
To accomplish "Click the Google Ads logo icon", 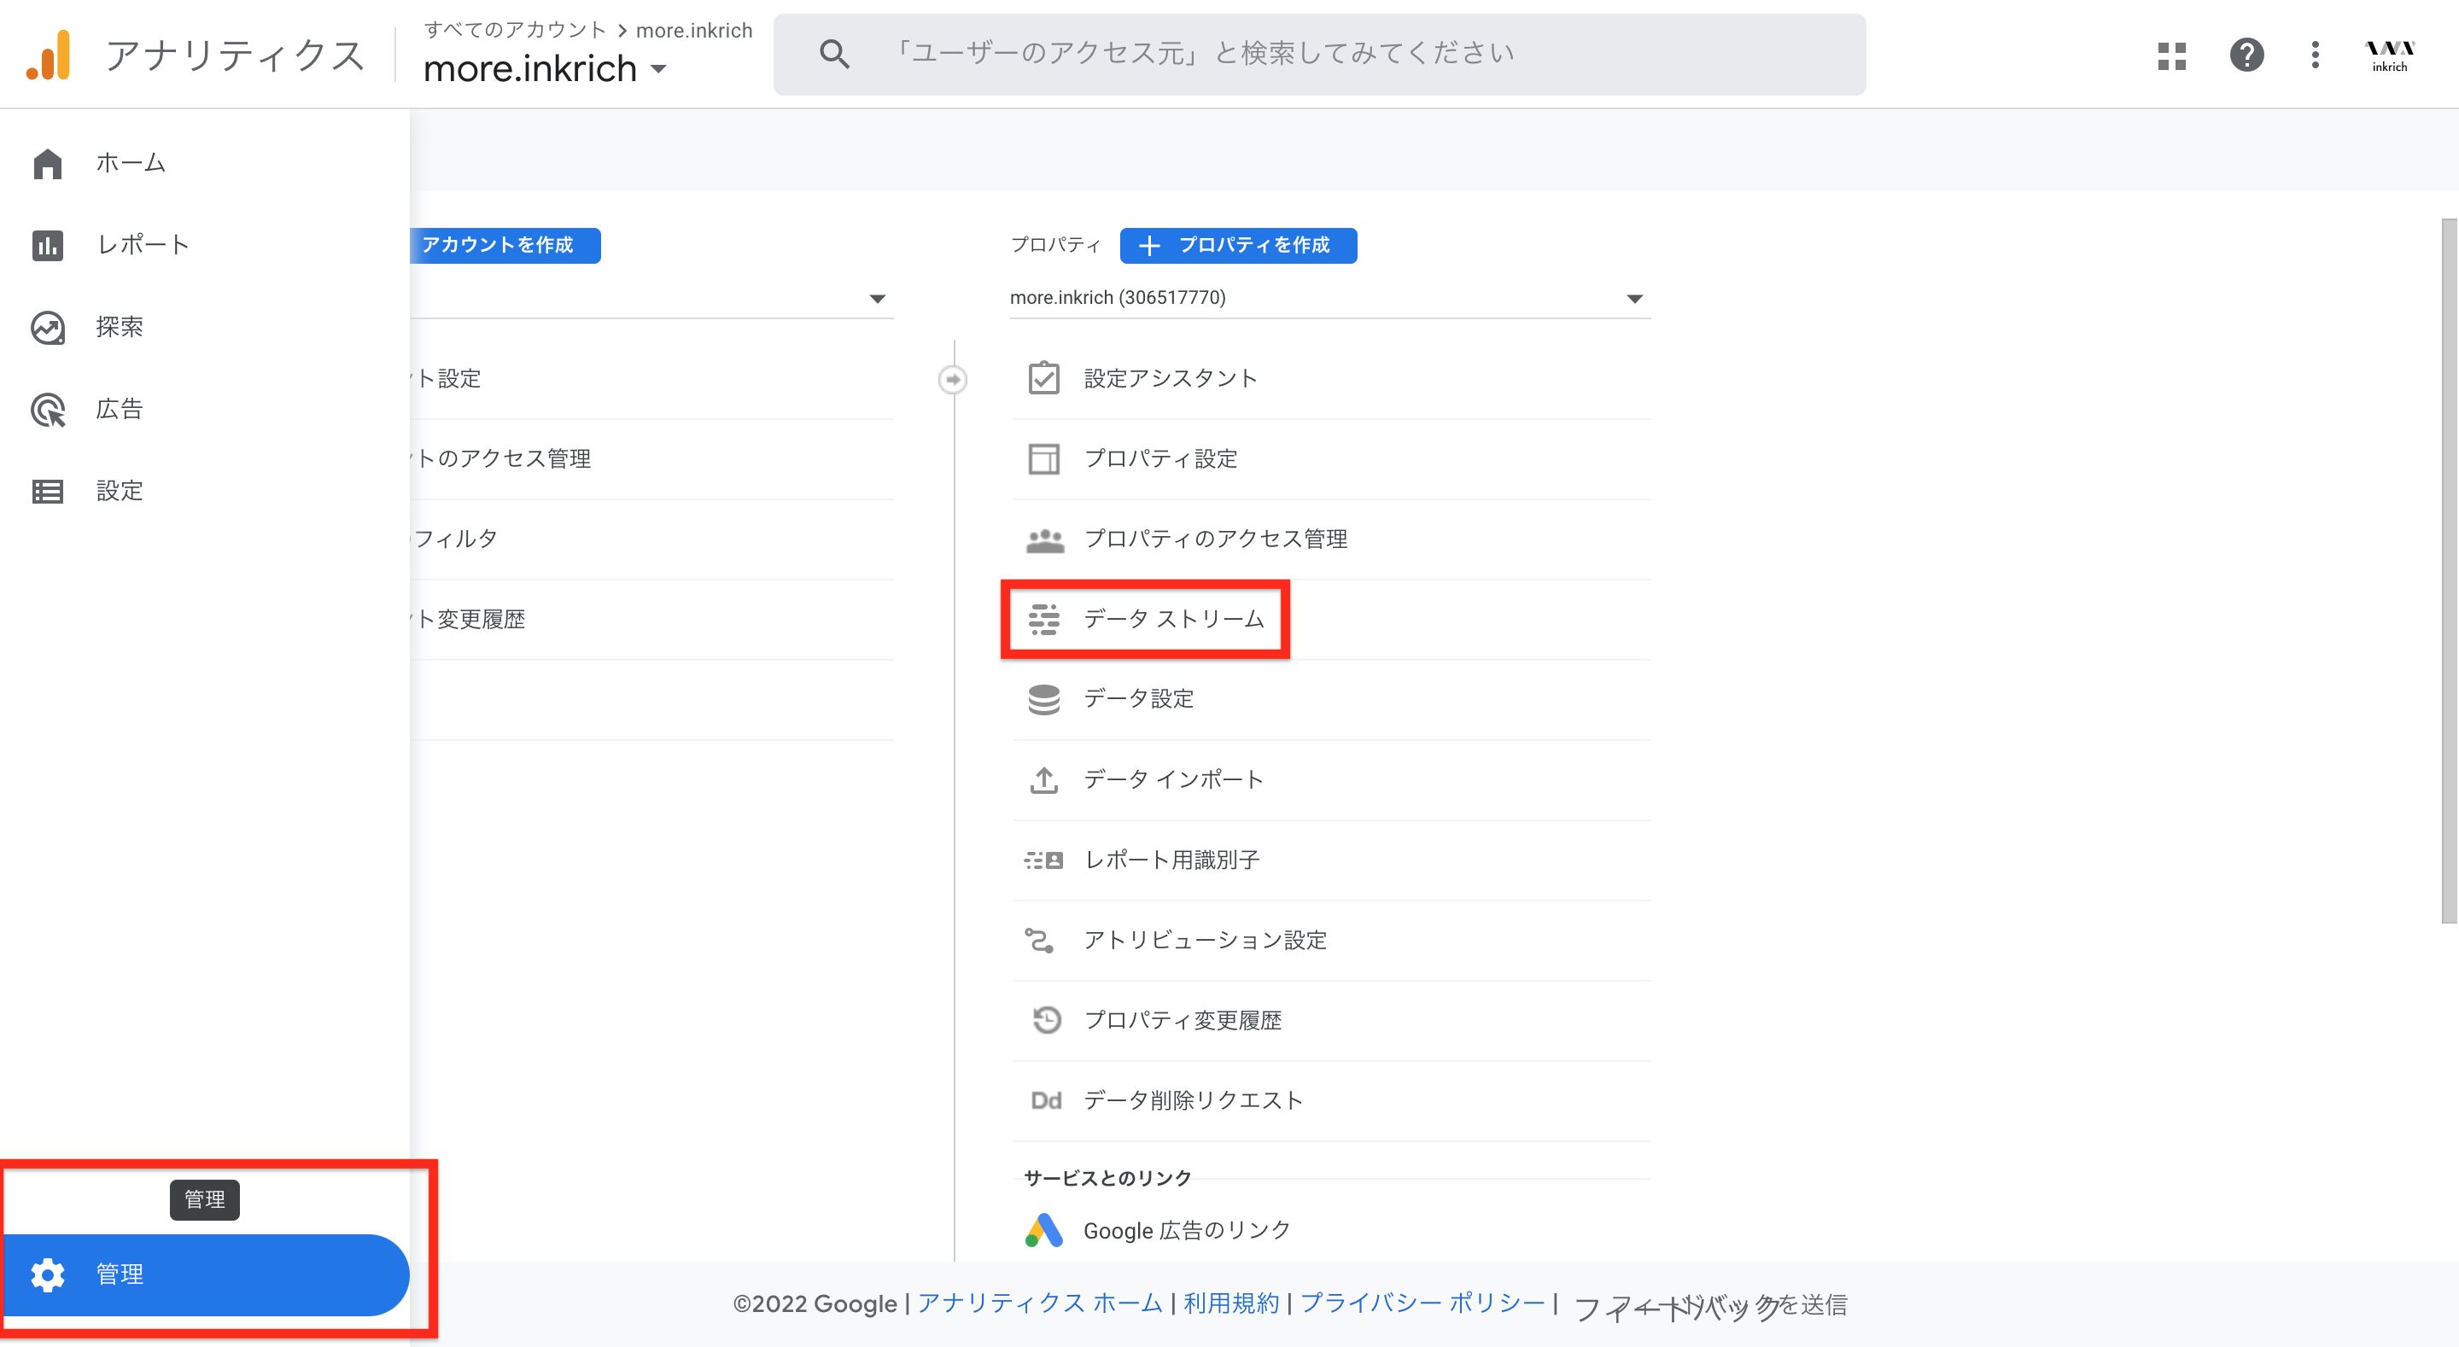I will (1043, 1231).
